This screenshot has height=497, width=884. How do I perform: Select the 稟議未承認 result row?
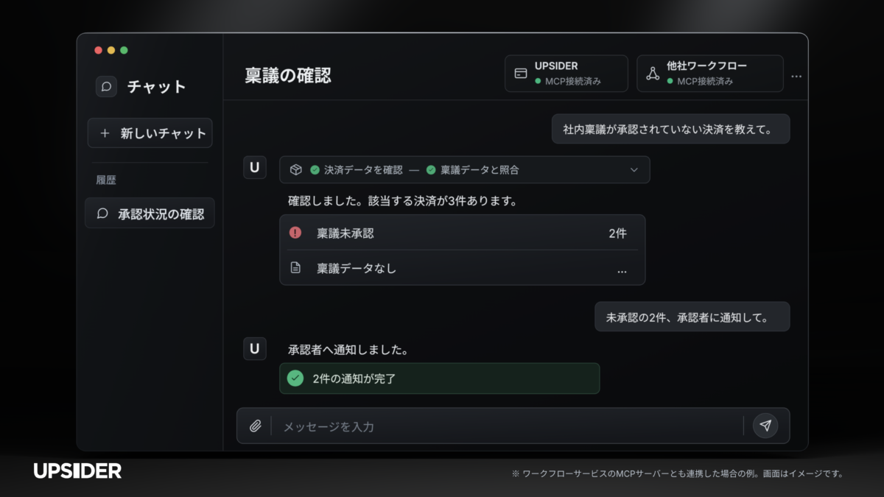[462, 233]
